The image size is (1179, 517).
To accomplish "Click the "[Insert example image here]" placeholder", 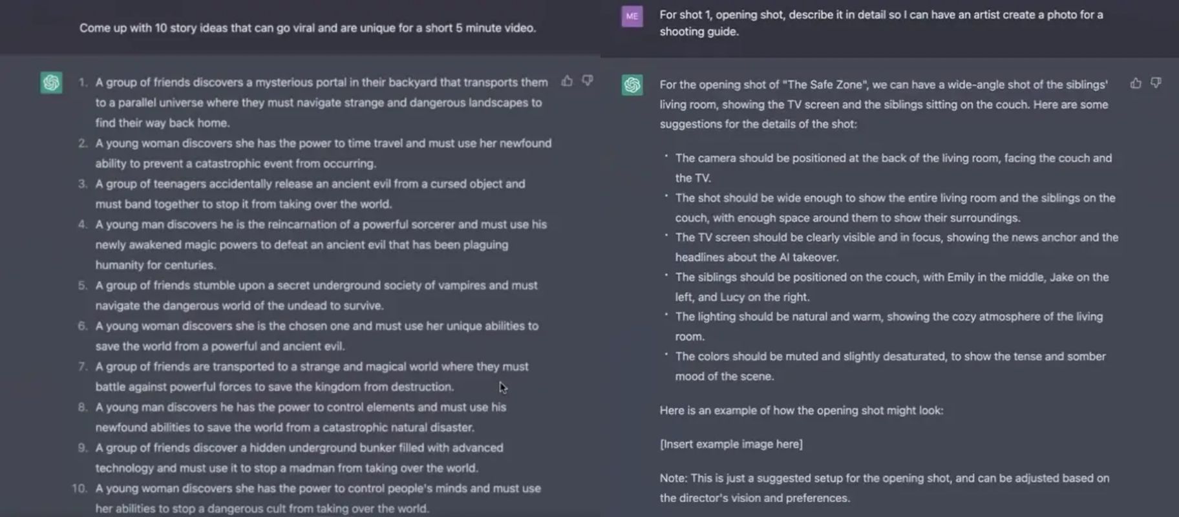I will pos(731,444).
